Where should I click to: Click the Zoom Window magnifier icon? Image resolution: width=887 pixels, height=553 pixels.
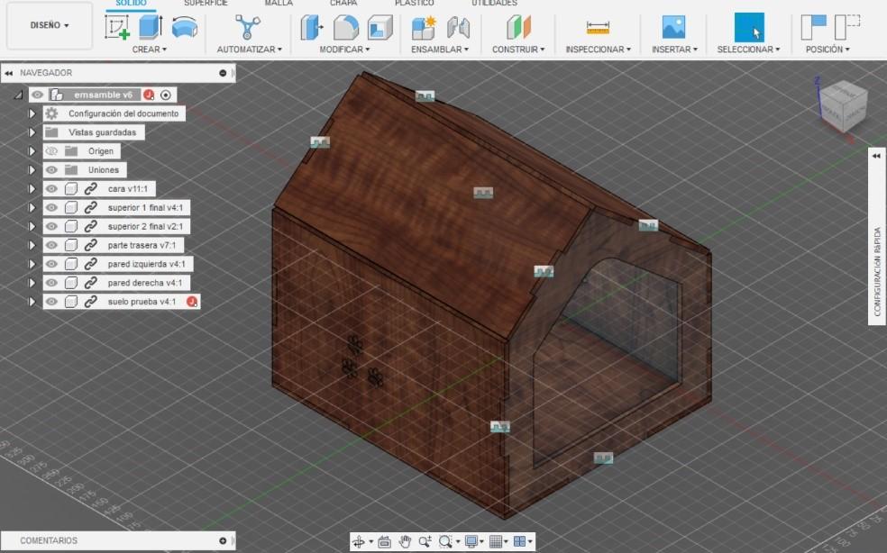click(x=446, y=541)
